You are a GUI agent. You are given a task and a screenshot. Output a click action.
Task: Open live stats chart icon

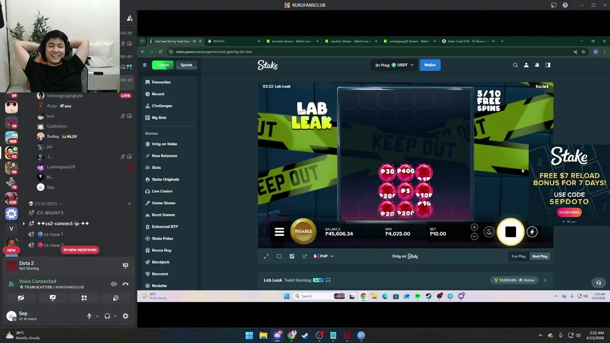coord(292,256)
